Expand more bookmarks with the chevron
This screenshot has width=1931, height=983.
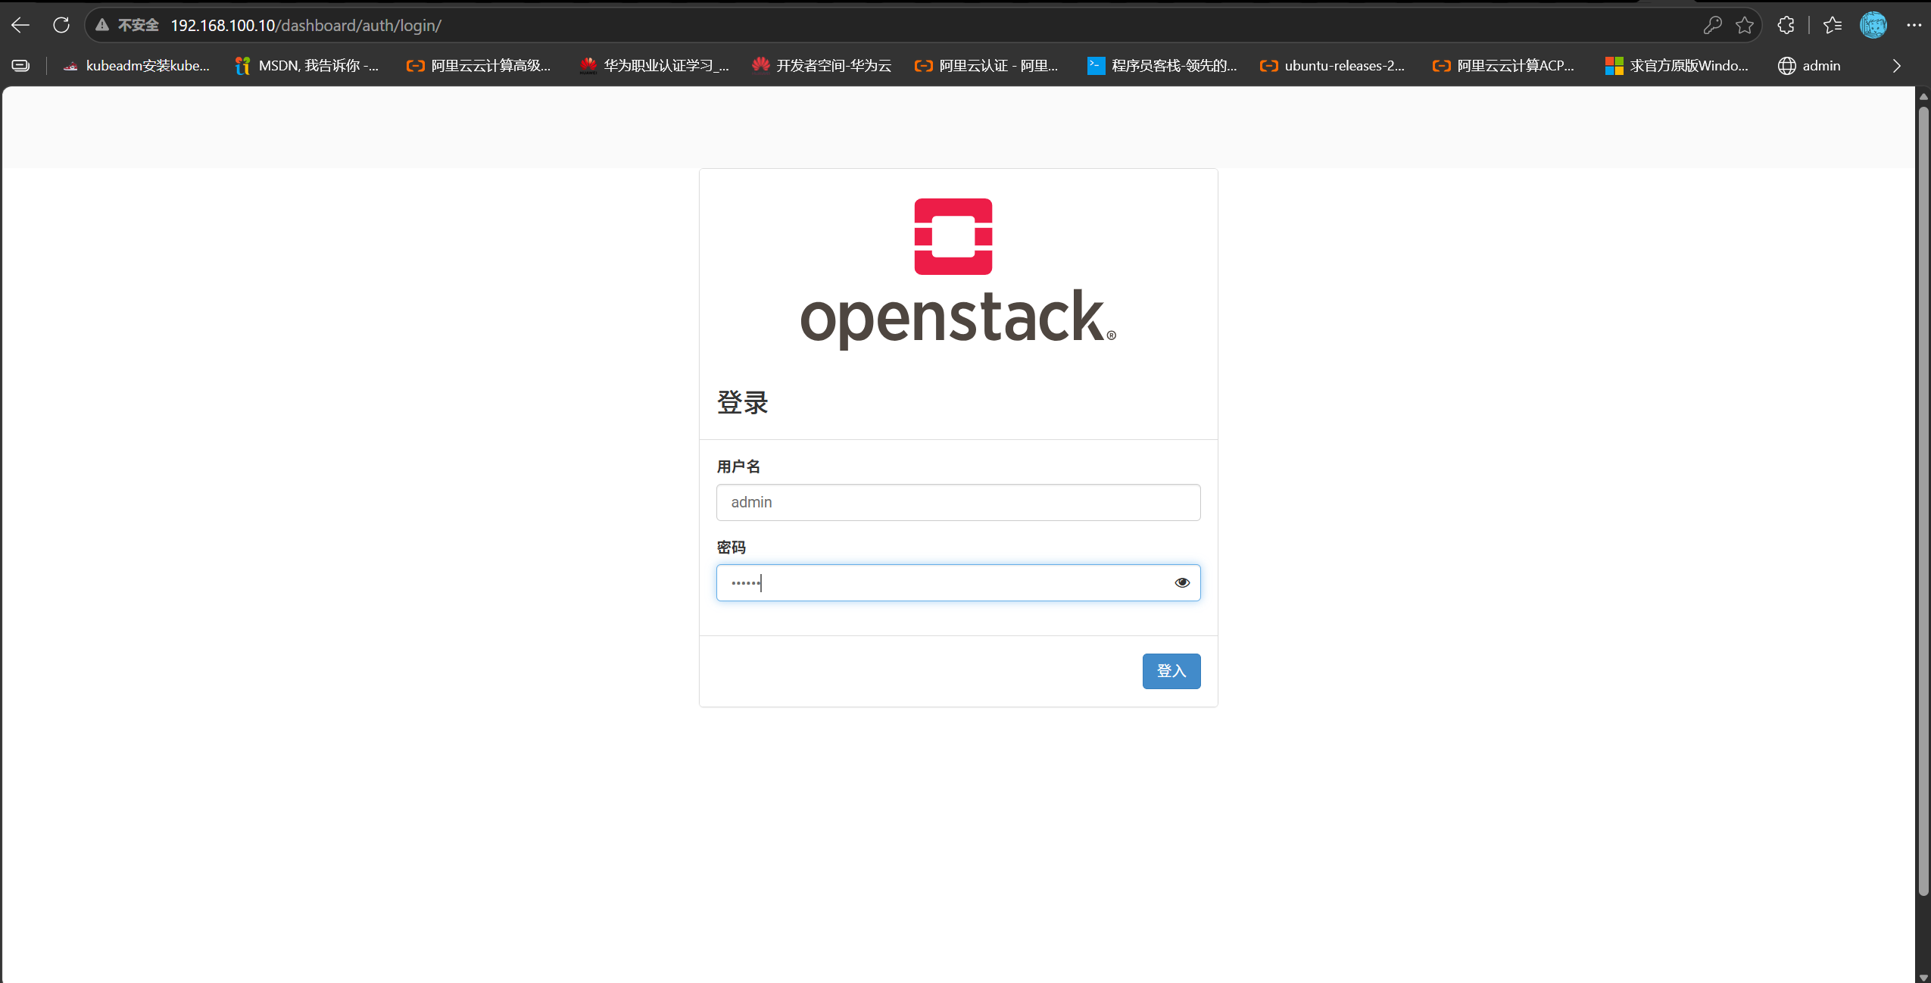point(1896,66)
